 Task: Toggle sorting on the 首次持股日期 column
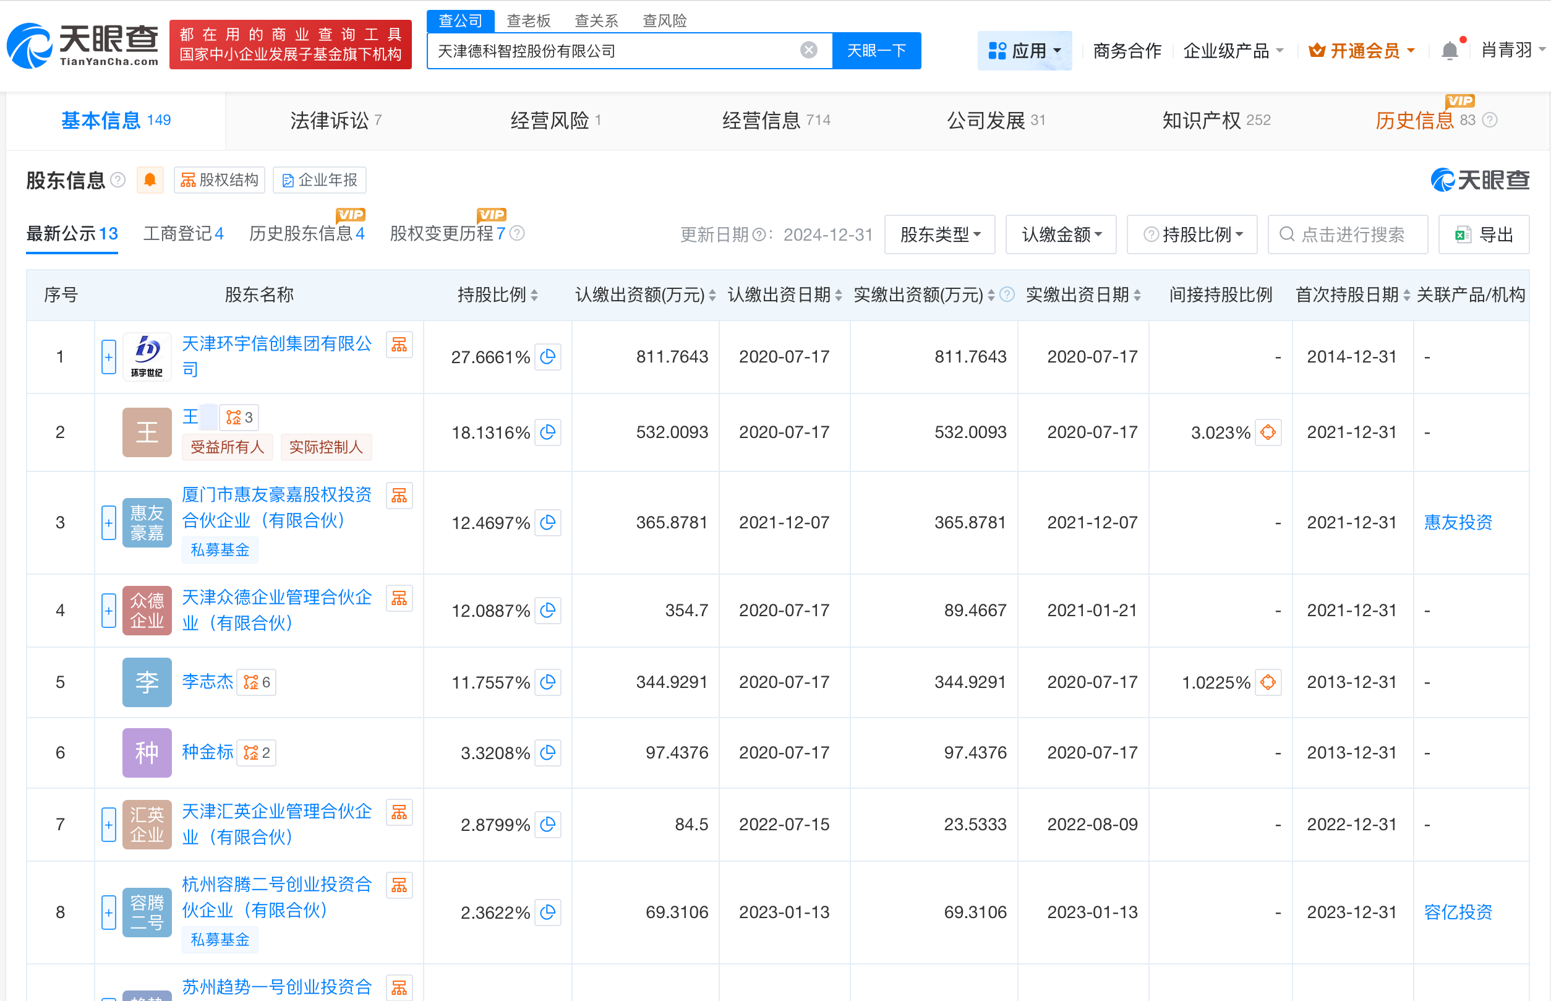(x=1407, y=294)
